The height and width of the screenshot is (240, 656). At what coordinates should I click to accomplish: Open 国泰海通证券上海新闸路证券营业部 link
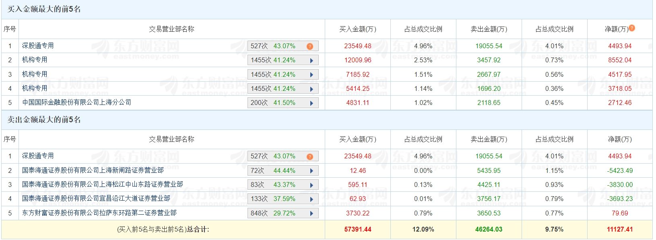click(93, 170)
